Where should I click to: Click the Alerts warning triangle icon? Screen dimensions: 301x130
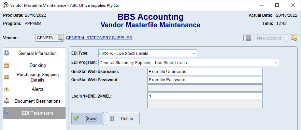click(6, 89)
